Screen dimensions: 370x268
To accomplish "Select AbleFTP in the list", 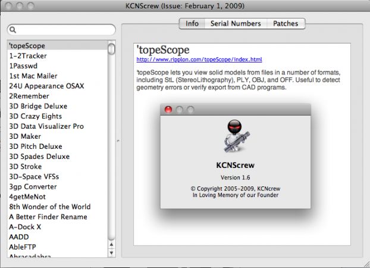I will [57, 247].
